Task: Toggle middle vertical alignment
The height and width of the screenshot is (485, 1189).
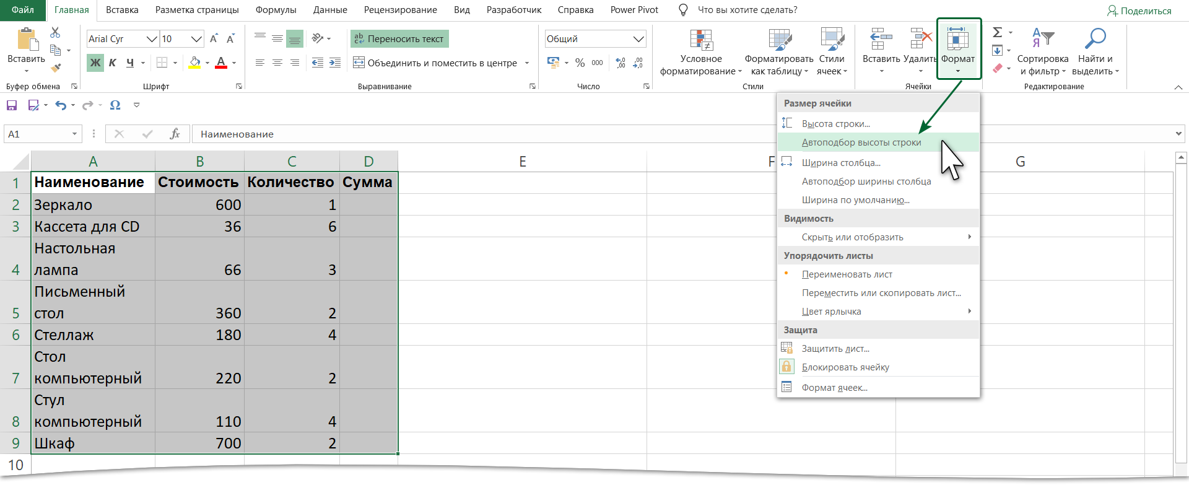Action: [277, 38]
